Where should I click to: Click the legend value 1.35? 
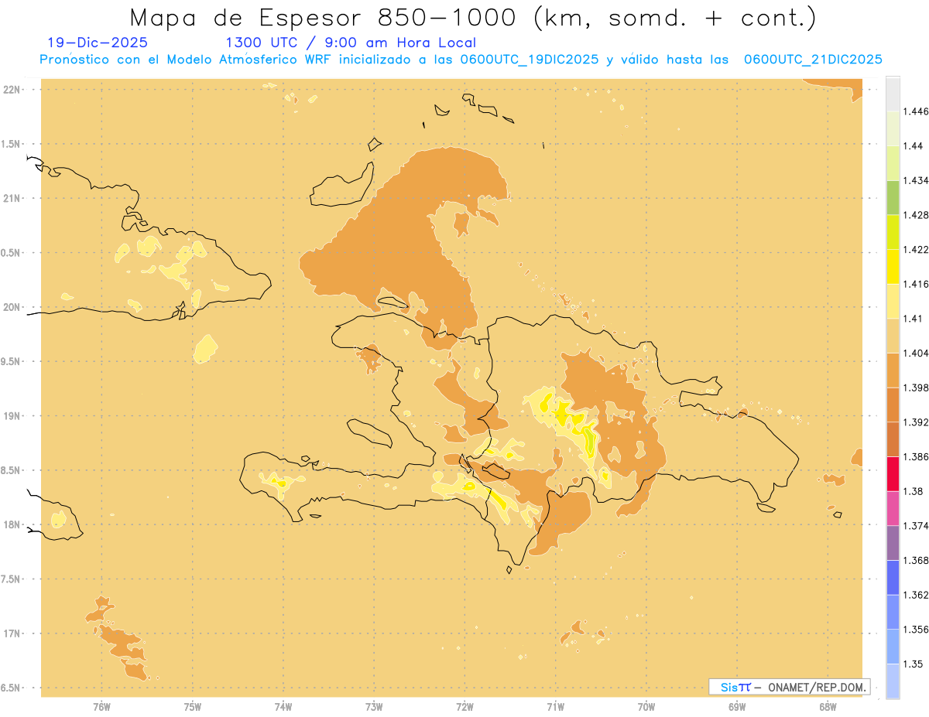point(913,664)
